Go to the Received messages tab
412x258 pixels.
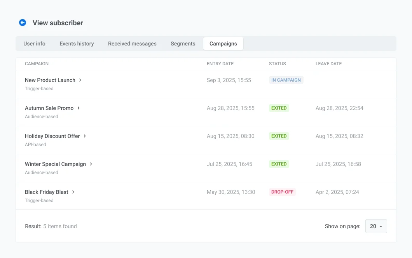[132, 44]
